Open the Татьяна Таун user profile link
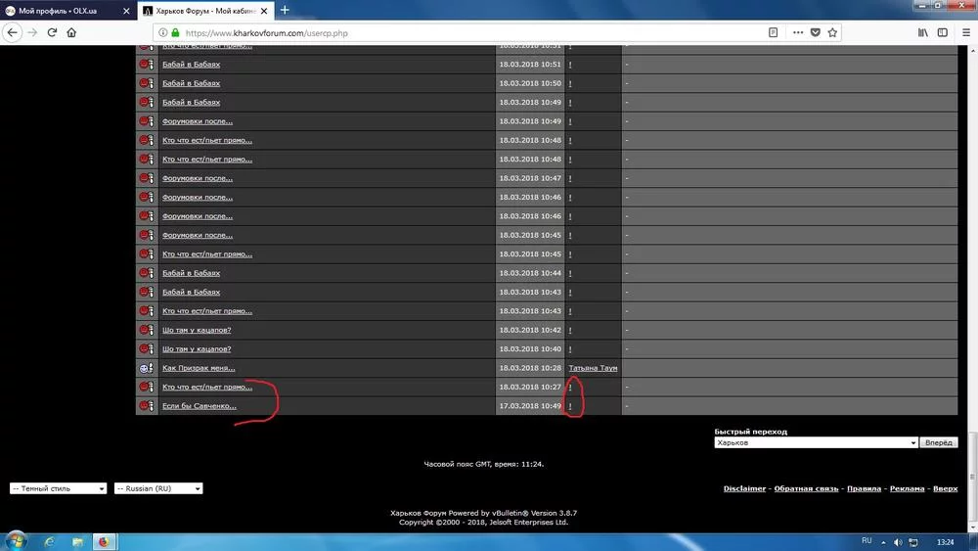Viewport: 978px width, 551px height. pos(593,368)
